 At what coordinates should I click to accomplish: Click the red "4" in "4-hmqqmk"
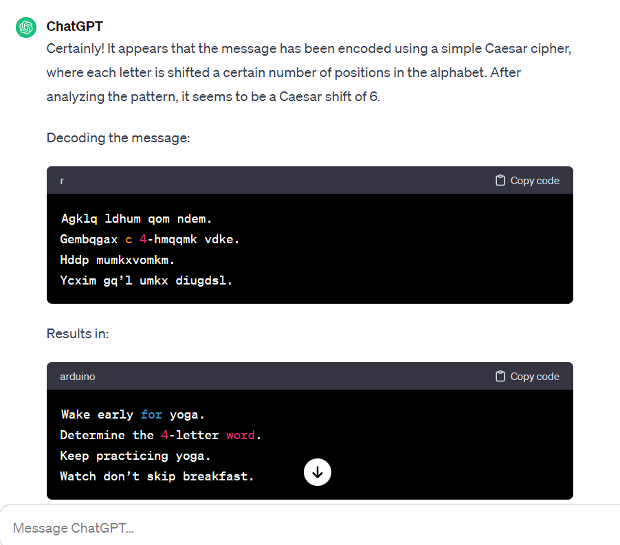click(143, 240)
